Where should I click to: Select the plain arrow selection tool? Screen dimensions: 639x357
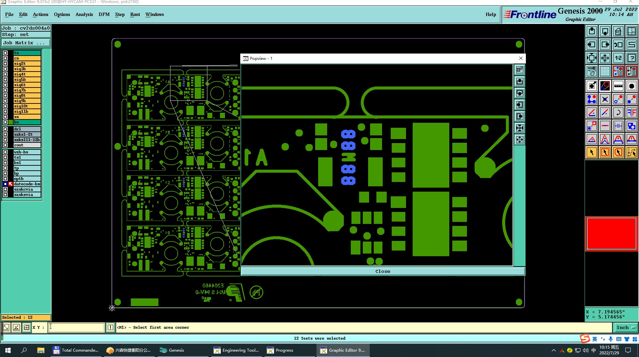592,152
